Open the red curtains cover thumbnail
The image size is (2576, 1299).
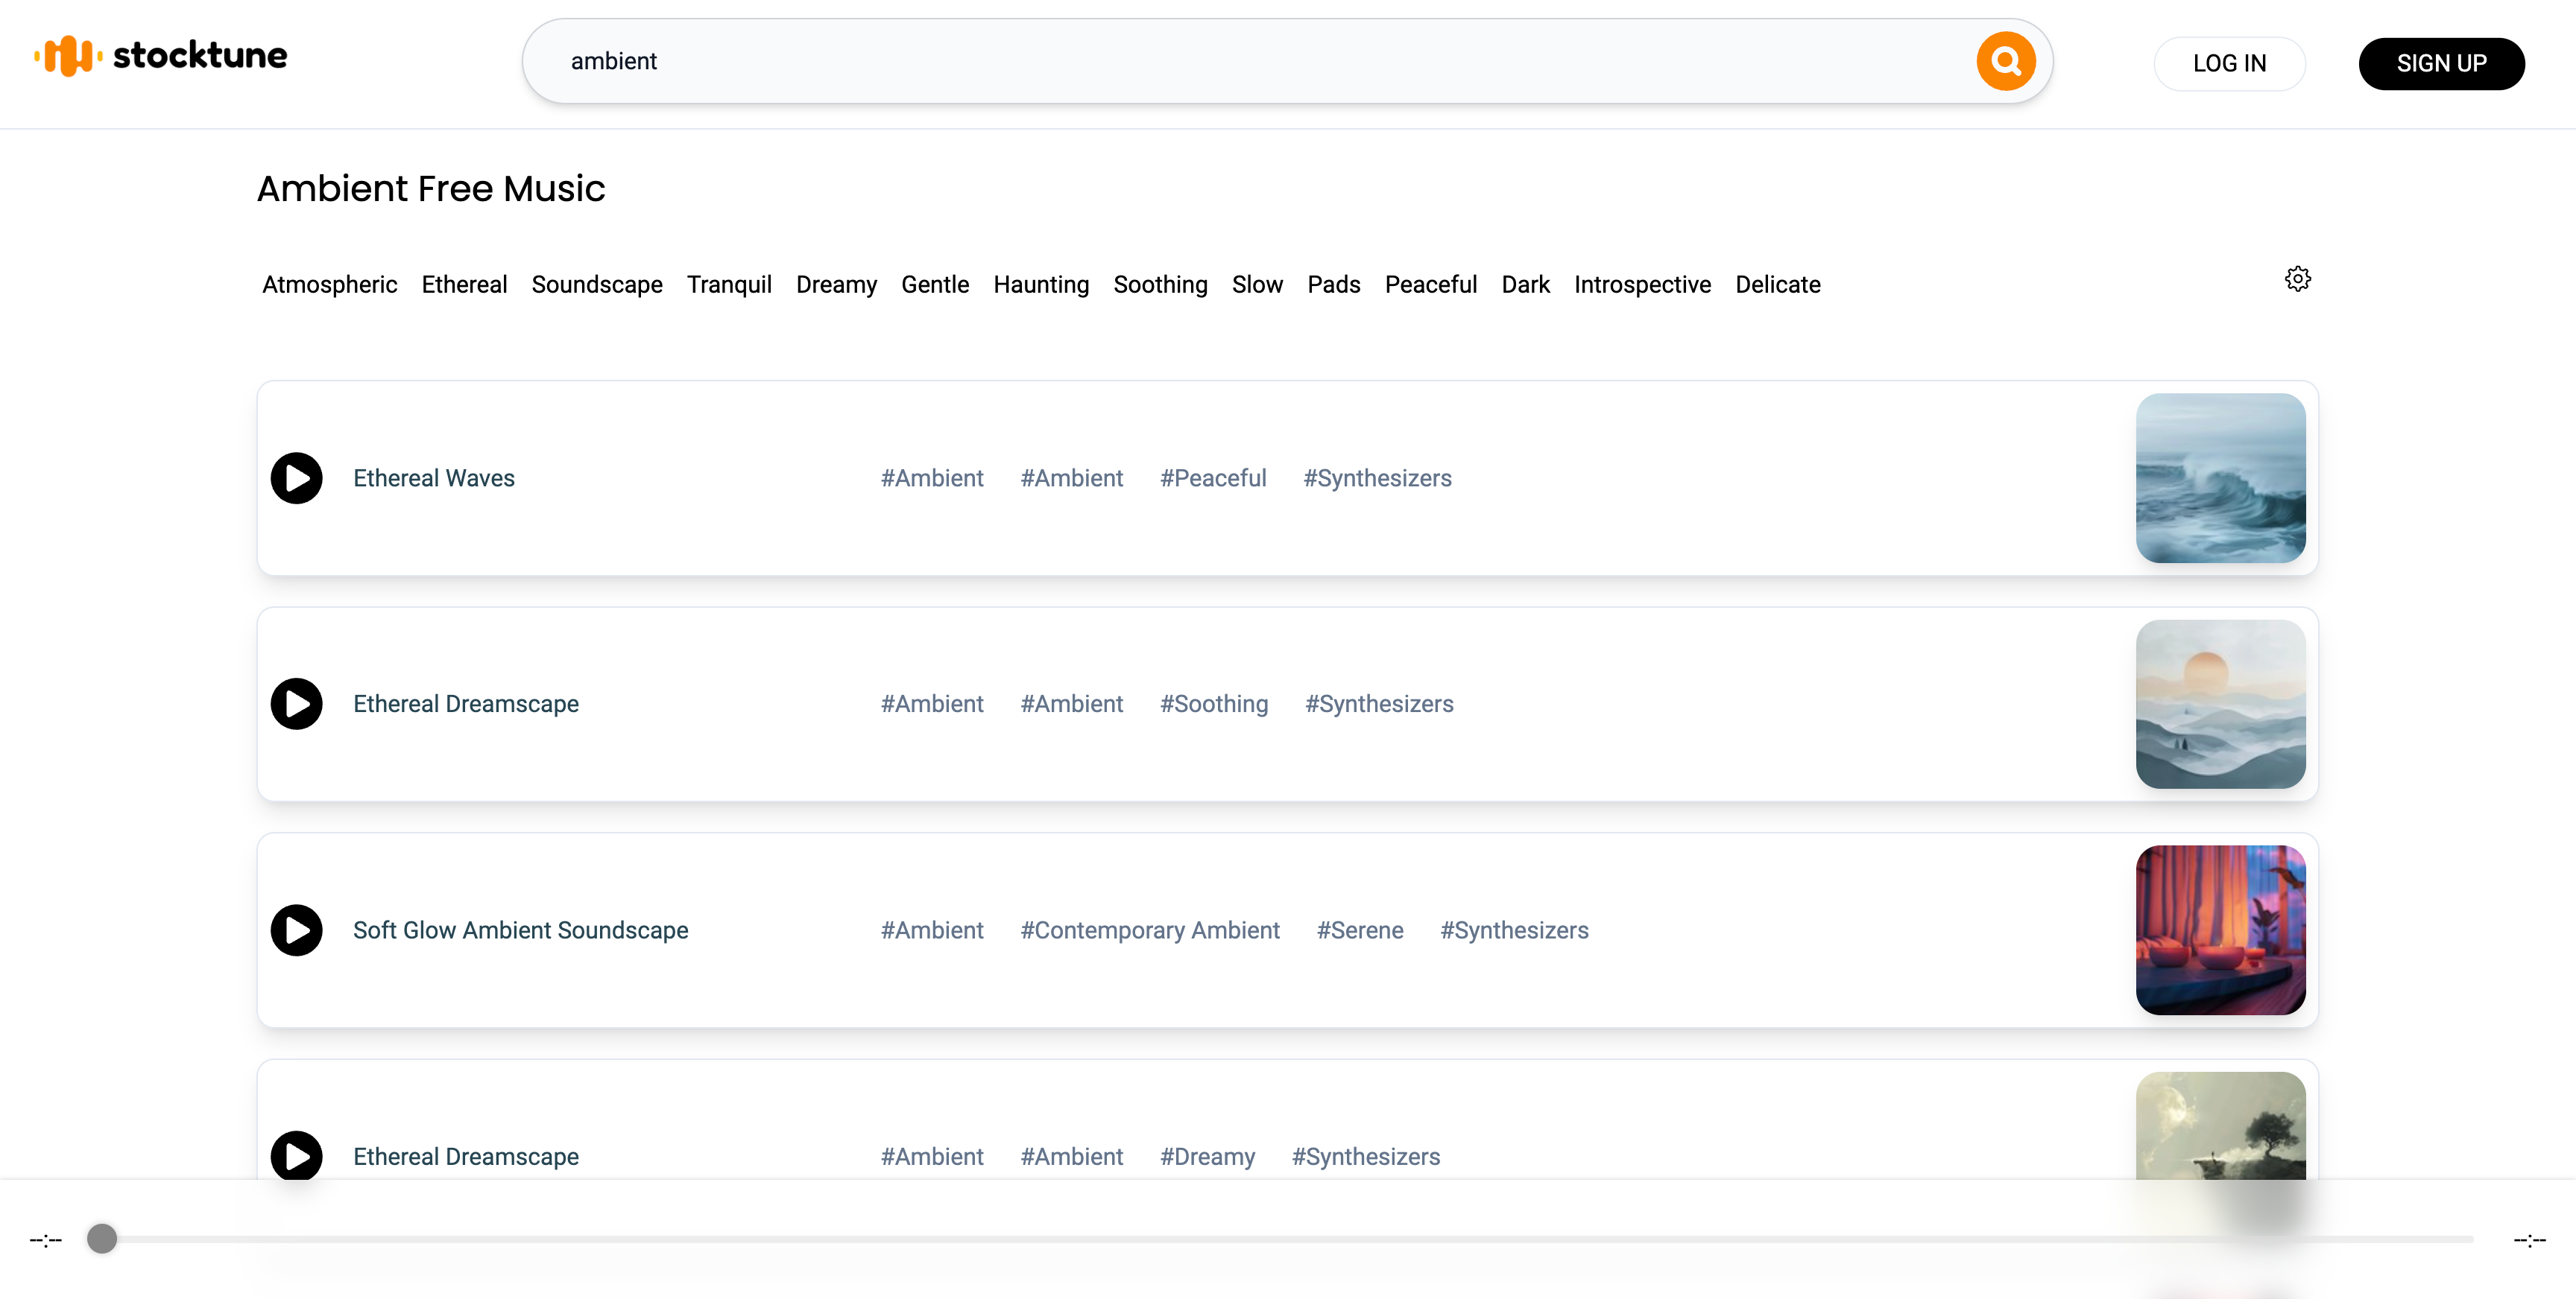(x=2220, y=930)
